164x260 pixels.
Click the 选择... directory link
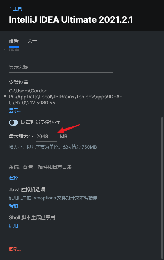[15, 178]
